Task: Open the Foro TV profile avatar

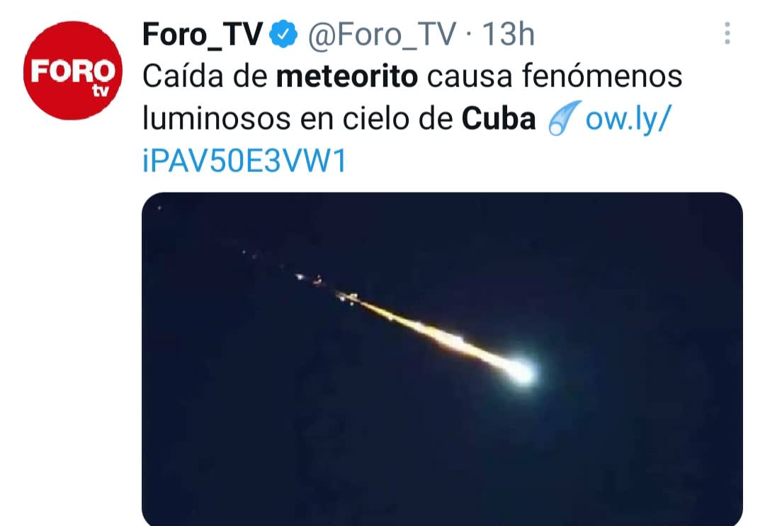Action: (x=73, y=70)
